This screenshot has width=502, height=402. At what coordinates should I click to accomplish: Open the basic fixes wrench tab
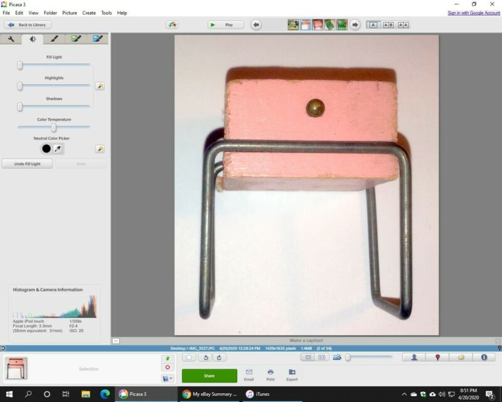tap(11, 39)
